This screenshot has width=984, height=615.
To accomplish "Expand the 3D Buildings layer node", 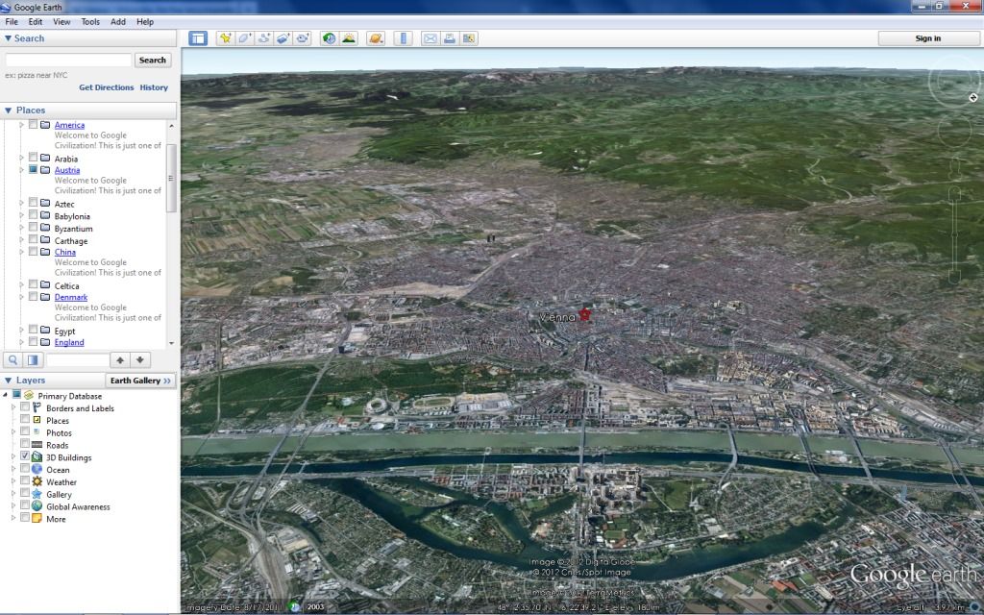I will tap(13, 456).
